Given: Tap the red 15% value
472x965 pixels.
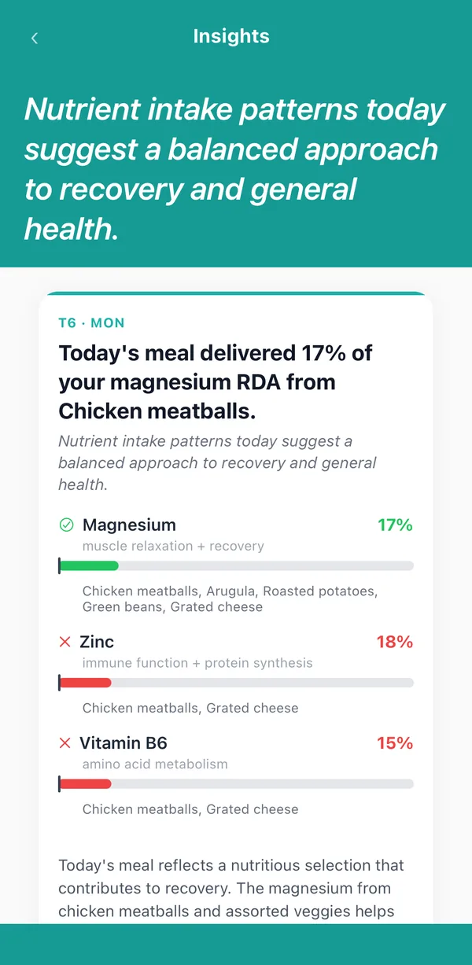Looking at the screenshot, I should (x=395, y=743).
